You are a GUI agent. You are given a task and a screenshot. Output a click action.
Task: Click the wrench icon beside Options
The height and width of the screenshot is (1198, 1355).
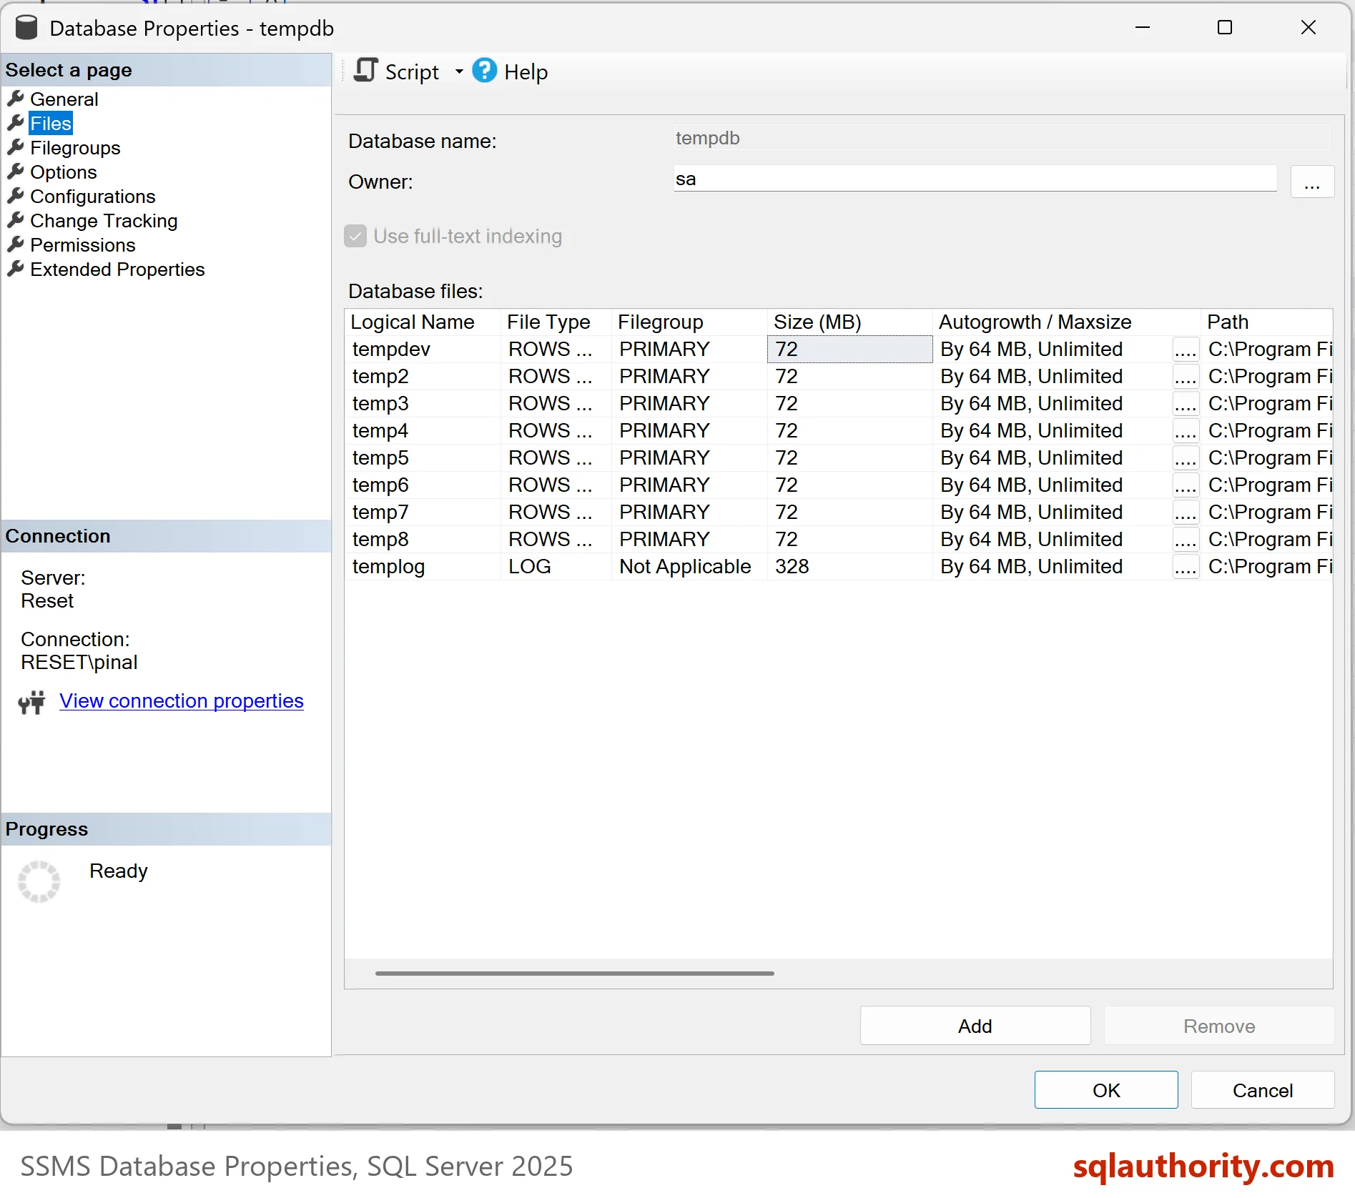pyautogui.click(x=16, y=172)
